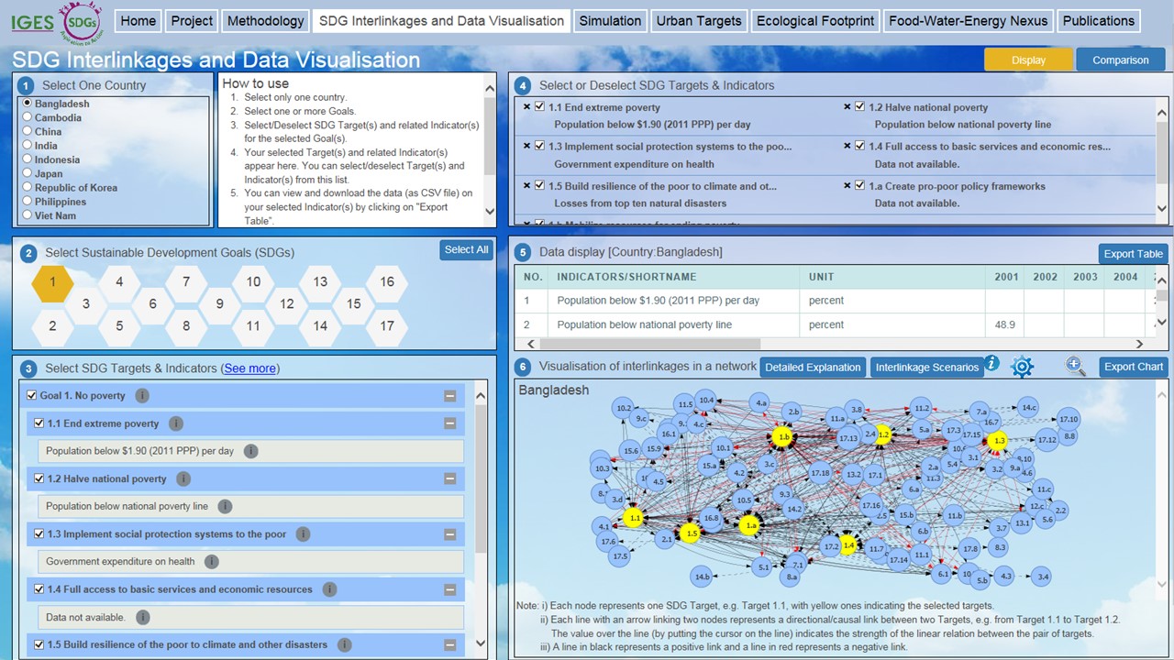Viewport: 1174px width, 660px height.
Task: Click info icon beside 1.1 End extreme poverty
Action: 176,423
